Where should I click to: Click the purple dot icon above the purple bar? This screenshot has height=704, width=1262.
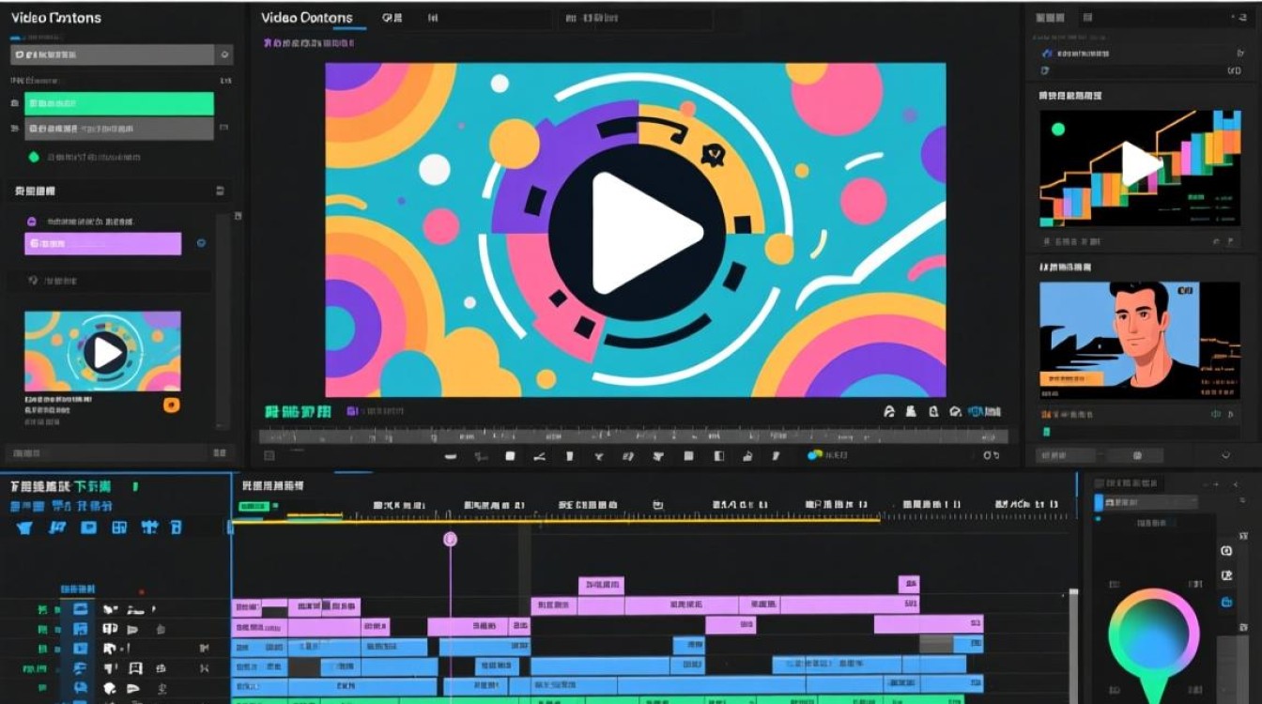[31, 222]
